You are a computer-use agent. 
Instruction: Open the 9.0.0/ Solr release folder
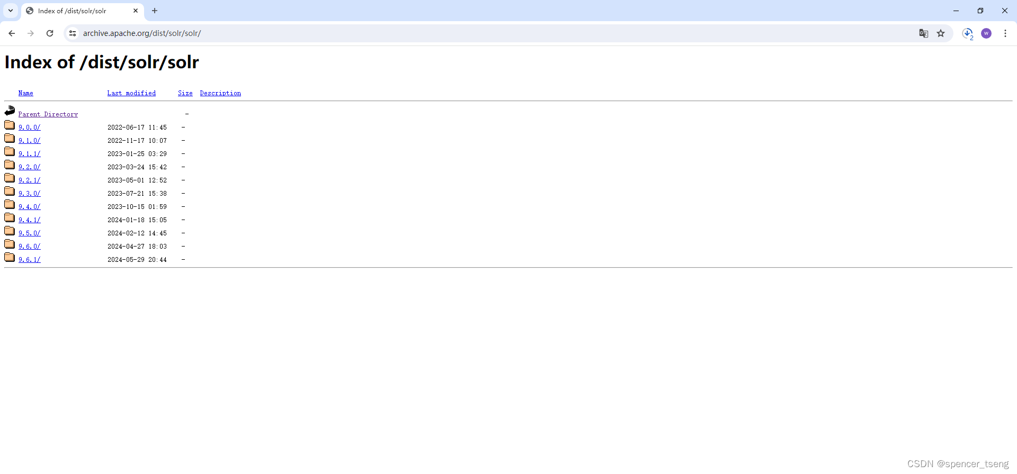[x=30, y=127]
